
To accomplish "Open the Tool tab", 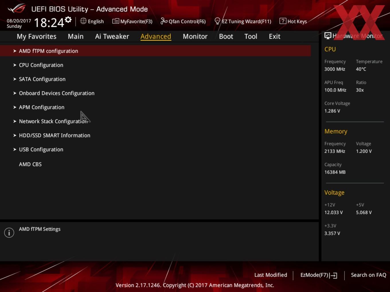I will click(x=251, y=36).
